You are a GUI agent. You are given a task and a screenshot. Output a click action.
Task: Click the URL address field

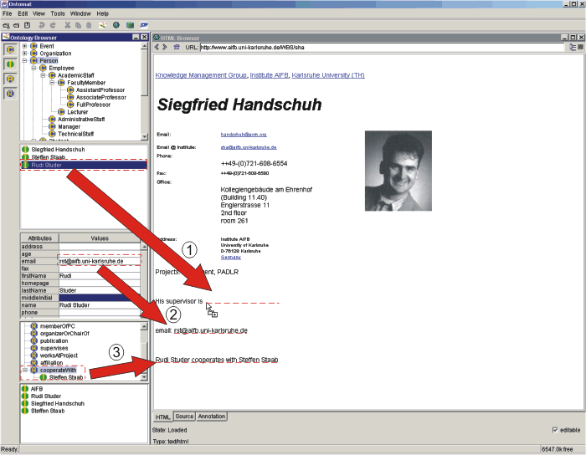coord(382,48)
